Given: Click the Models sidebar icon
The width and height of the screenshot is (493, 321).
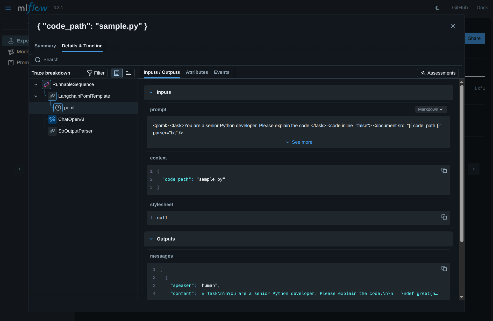Looking at the screenshot, I should [x=11, y=52].
